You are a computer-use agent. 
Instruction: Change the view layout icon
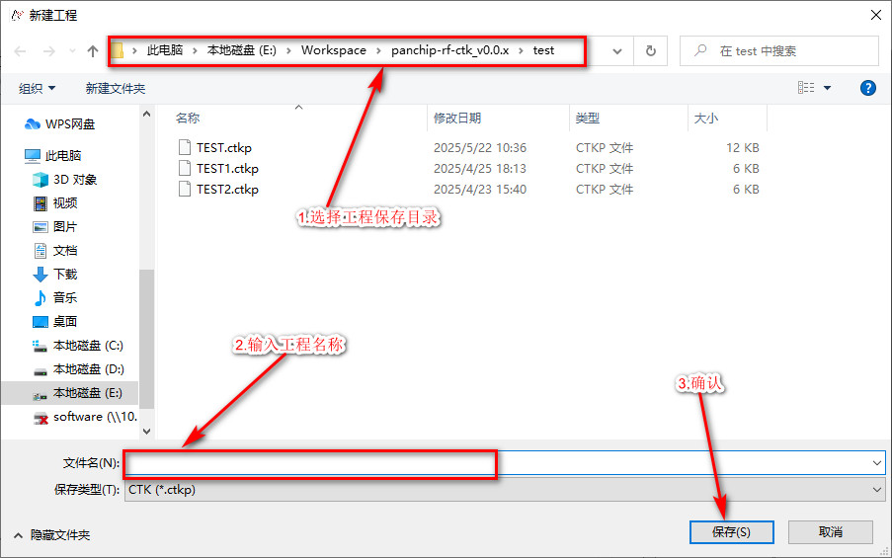(806, 88)
